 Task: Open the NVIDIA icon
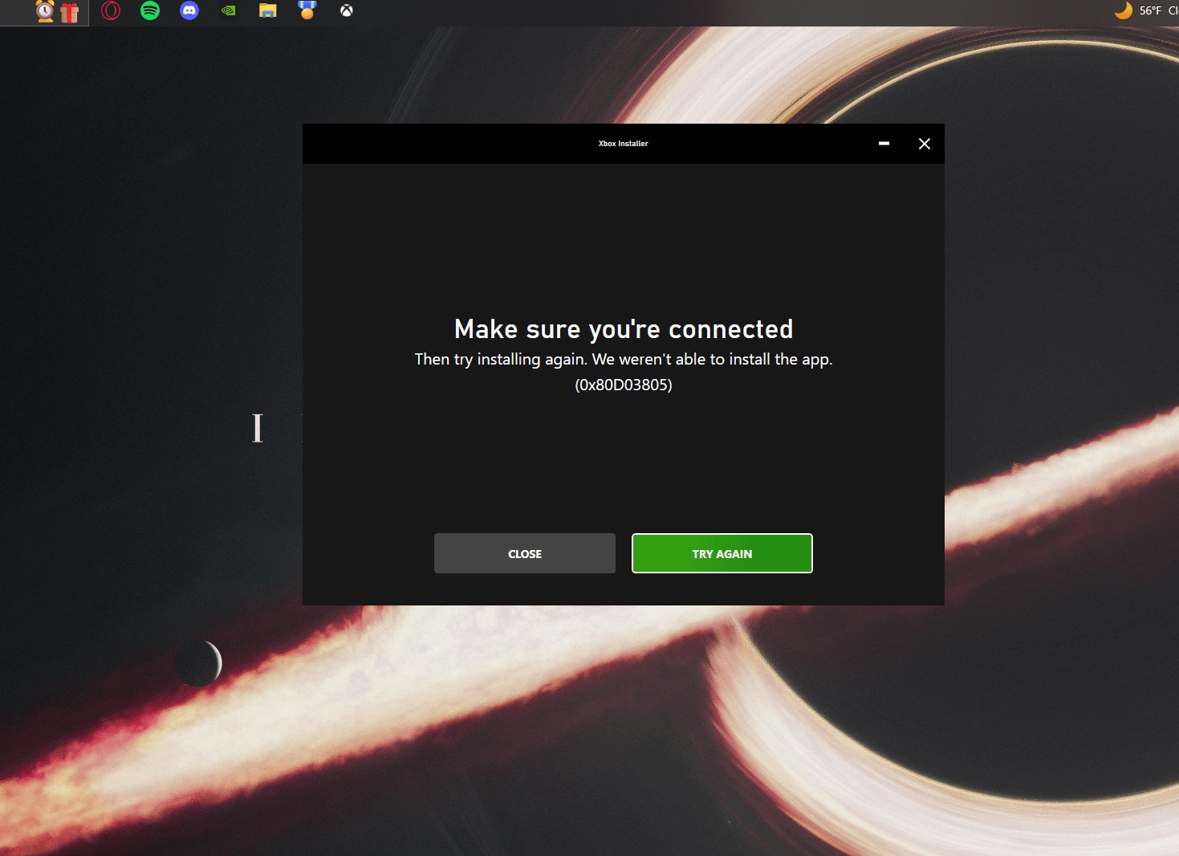(x=229, y=10)
